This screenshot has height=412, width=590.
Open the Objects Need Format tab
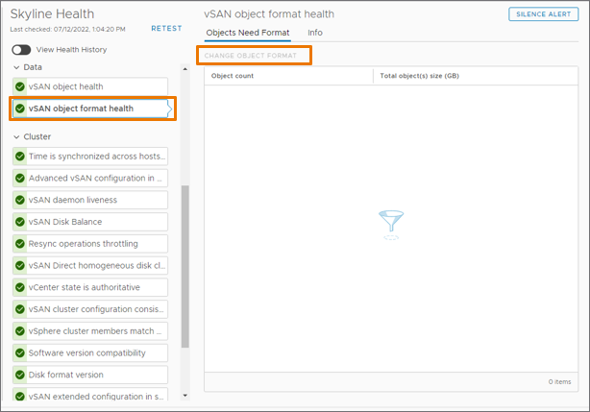(x=248, y=33)
